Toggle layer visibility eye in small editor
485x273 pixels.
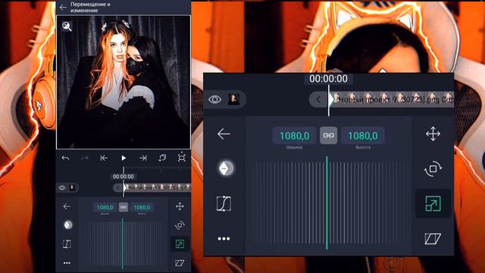click(62, 188)
